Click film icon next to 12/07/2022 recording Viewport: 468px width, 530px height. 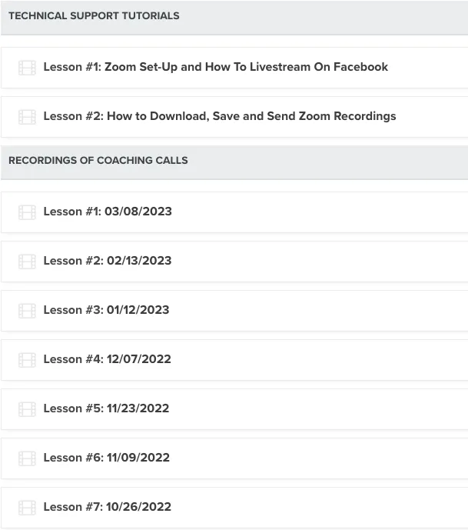[x=27, y=360]
